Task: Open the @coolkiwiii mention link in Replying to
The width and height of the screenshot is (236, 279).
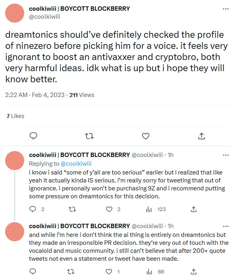Action: [x=76, y=164]
